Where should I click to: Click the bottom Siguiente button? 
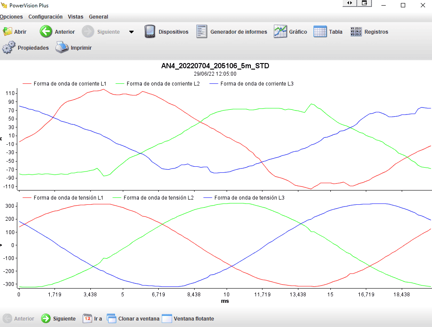click(x=58, y=319)
